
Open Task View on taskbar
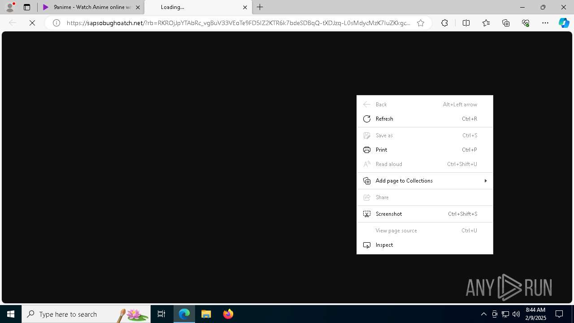point(161,314)
